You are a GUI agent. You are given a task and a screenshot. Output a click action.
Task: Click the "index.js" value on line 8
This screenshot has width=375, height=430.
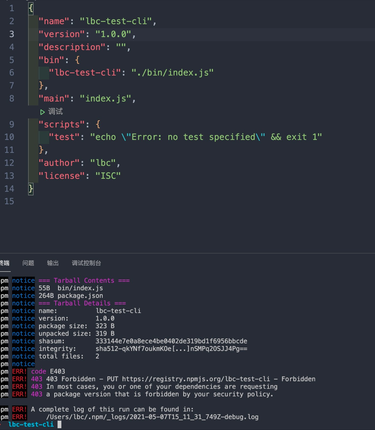[105, 99]
